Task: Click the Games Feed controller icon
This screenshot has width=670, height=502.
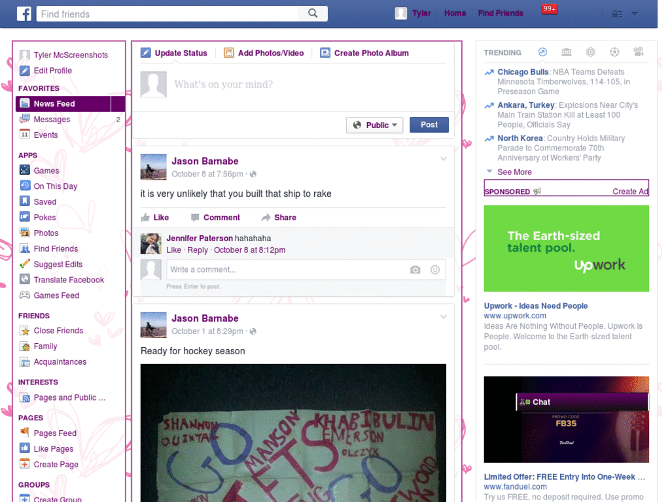Action: pos(25,295)
